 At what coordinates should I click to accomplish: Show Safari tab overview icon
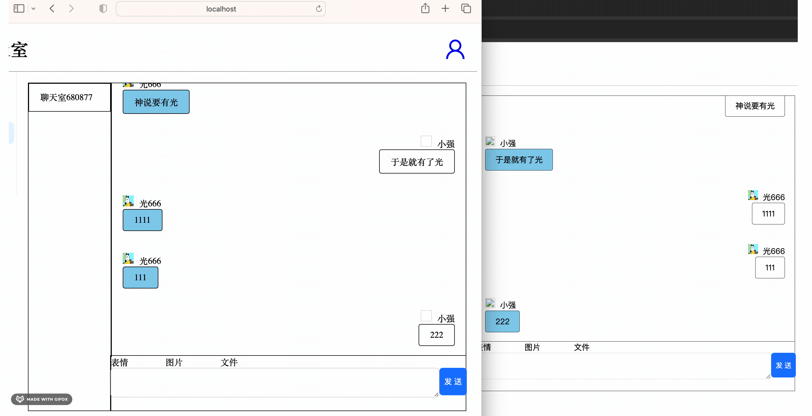point(466,8)
